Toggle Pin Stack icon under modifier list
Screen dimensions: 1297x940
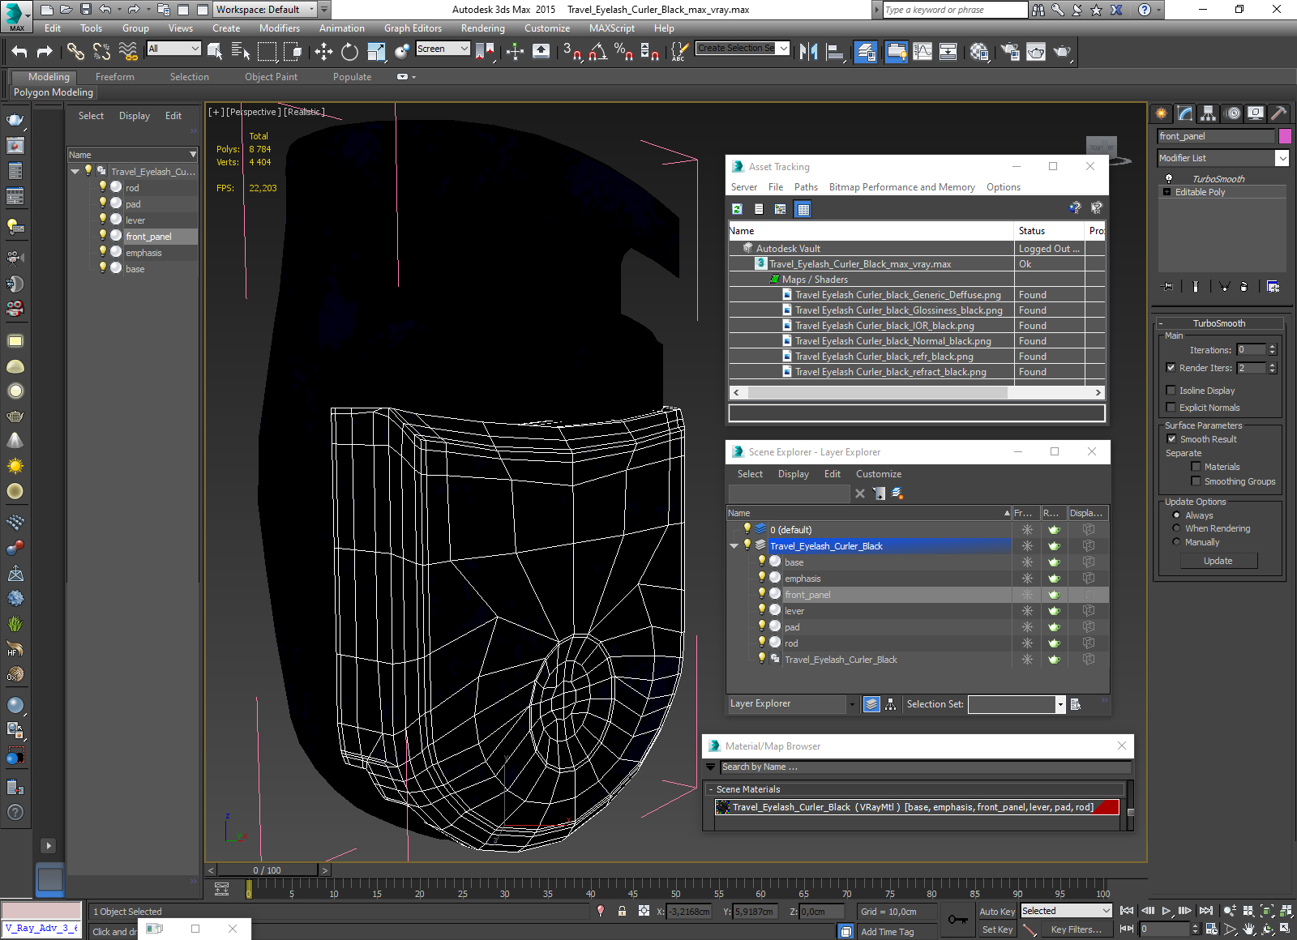coord(1167,286)
